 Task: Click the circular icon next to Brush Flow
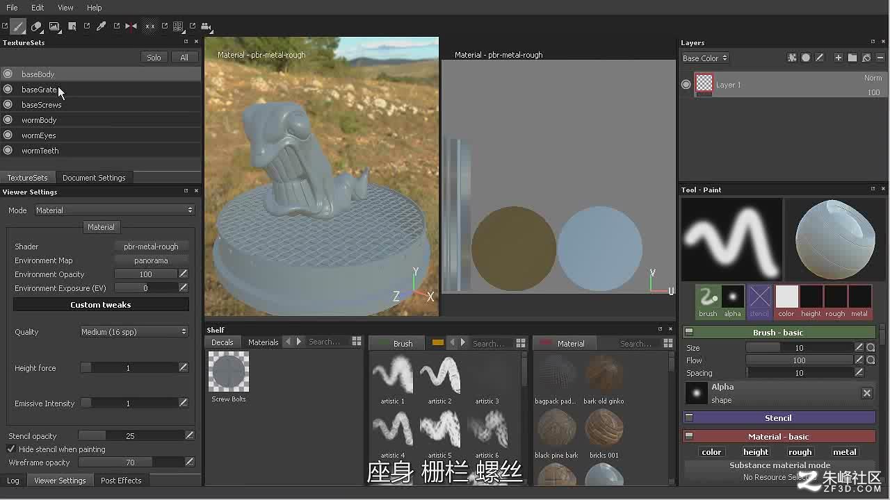[x=871, y=360]
